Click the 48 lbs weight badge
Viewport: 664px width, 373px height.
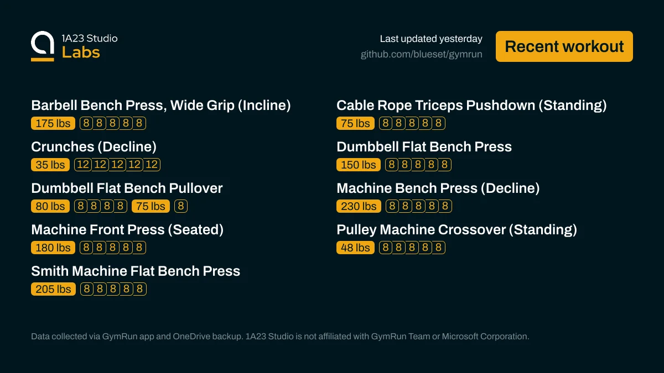[x=355, y=248]
